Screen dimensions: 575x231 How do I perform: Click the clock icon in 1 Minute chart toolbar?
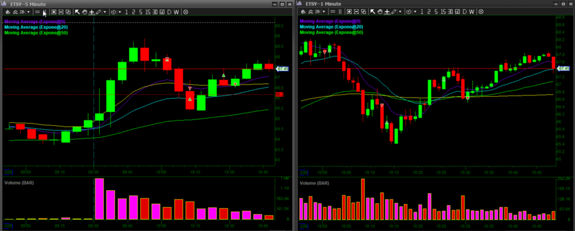point(409,11)
